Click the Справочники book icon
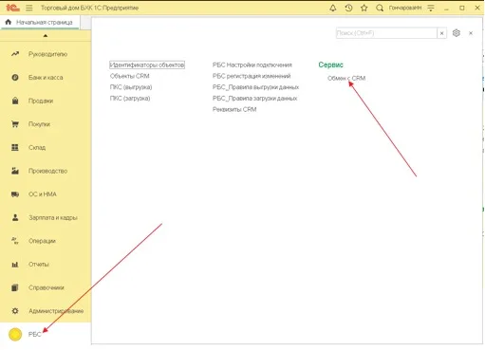 pyautogui.click(x=15, y=287)
